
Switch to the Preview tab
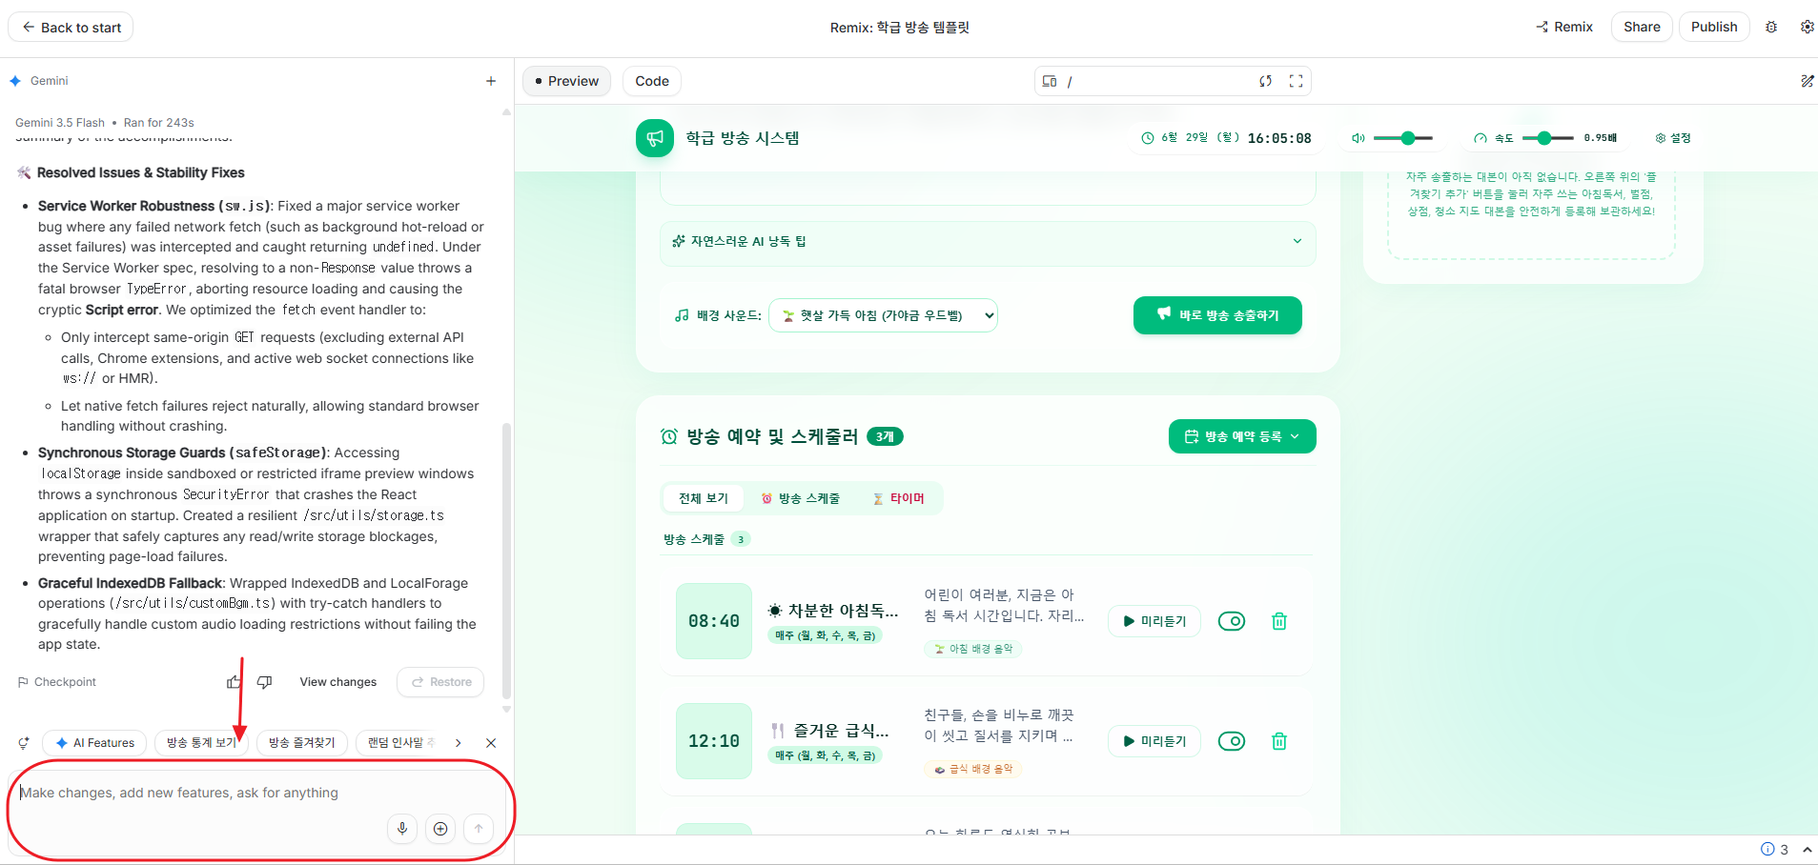(567, 81)
